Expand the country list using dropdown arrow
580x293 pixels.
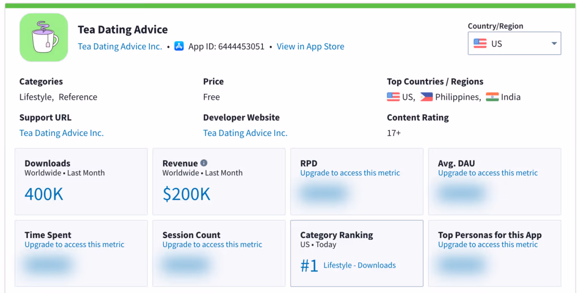pyautogui.click(x=553, y=44)
